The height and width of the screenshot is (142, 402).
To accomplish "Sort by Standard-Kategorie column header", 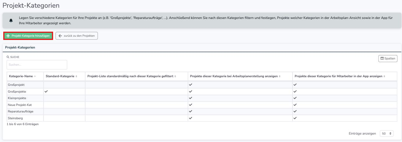I will click(x=64, y=76).
